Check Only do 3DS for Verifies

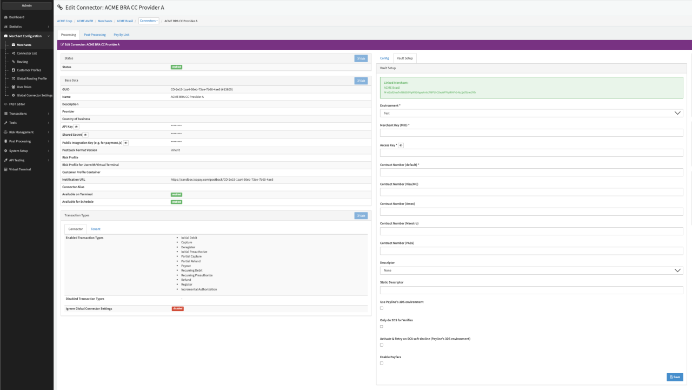point(382,326)
